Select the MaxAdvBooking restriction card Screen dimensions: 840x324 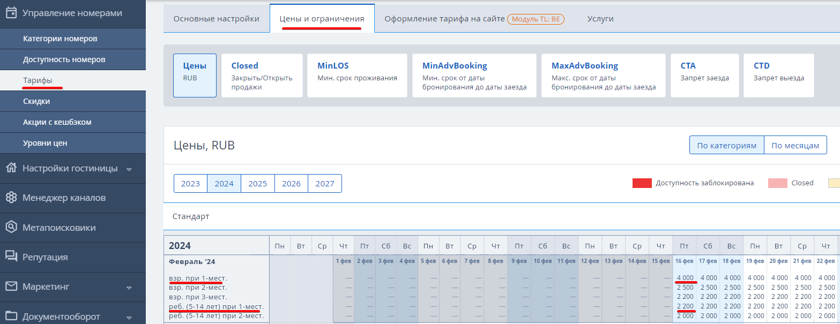pyautogui.click(x=604, y=76)
